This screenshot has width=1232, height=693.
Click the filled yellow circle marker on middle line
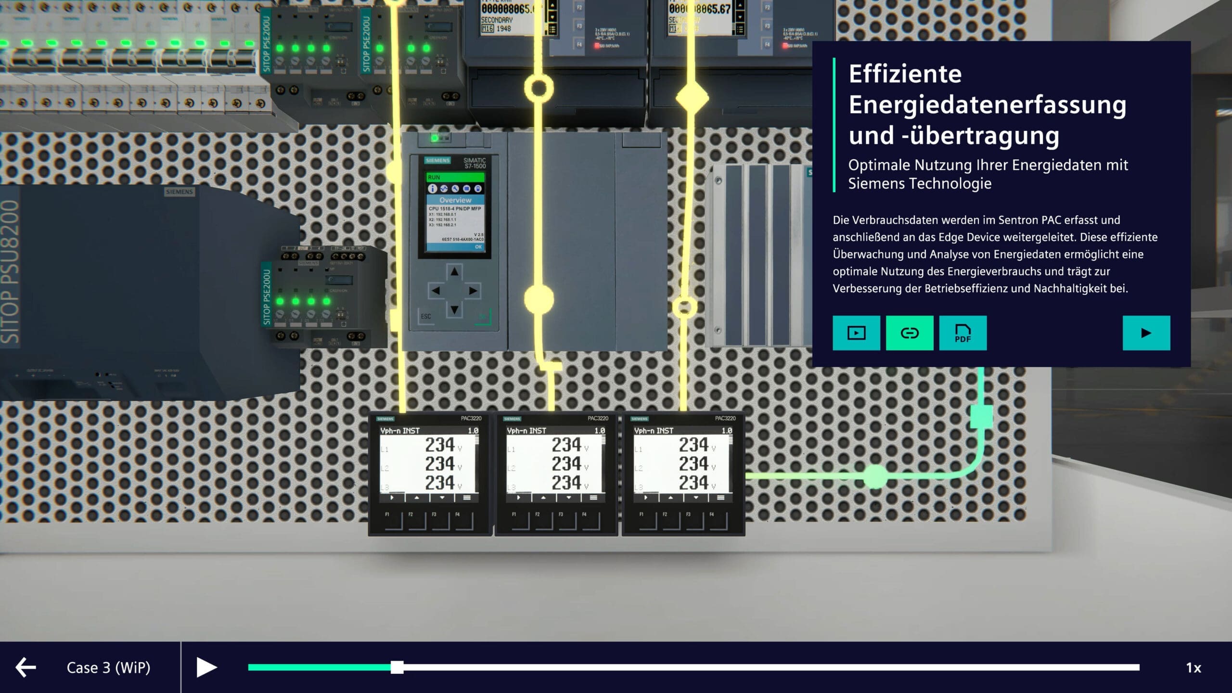[539, 299]
